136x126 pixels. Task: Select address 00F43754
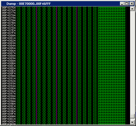click(x=9, y=8)
